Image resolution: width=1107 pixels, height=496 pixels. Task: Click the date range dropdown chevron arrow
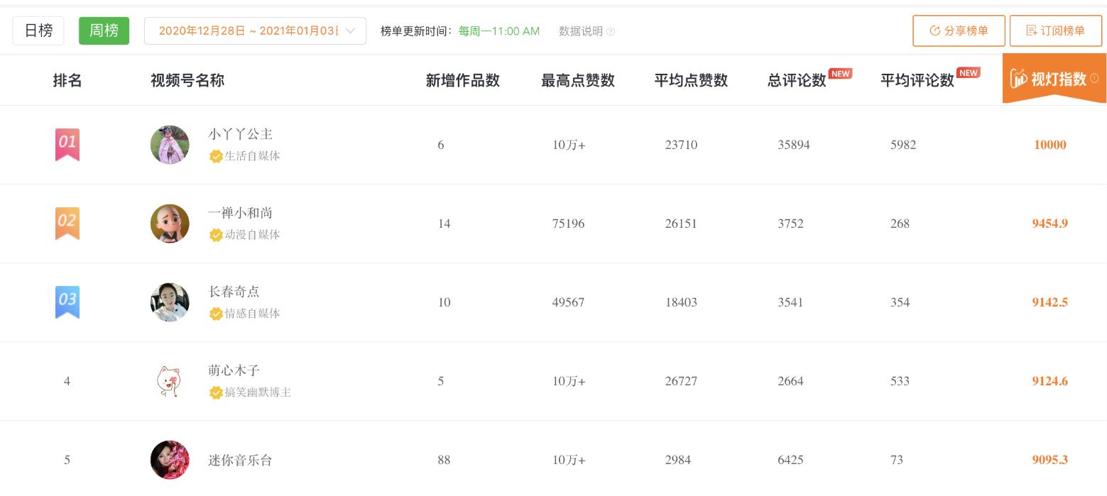(350, 31)
